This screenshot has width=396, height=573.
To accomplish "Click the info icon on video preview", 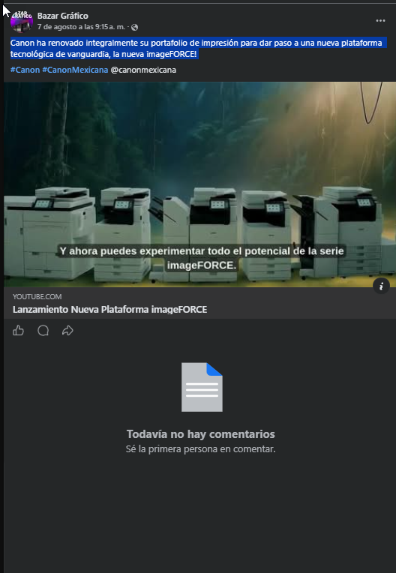I will 381,286.
